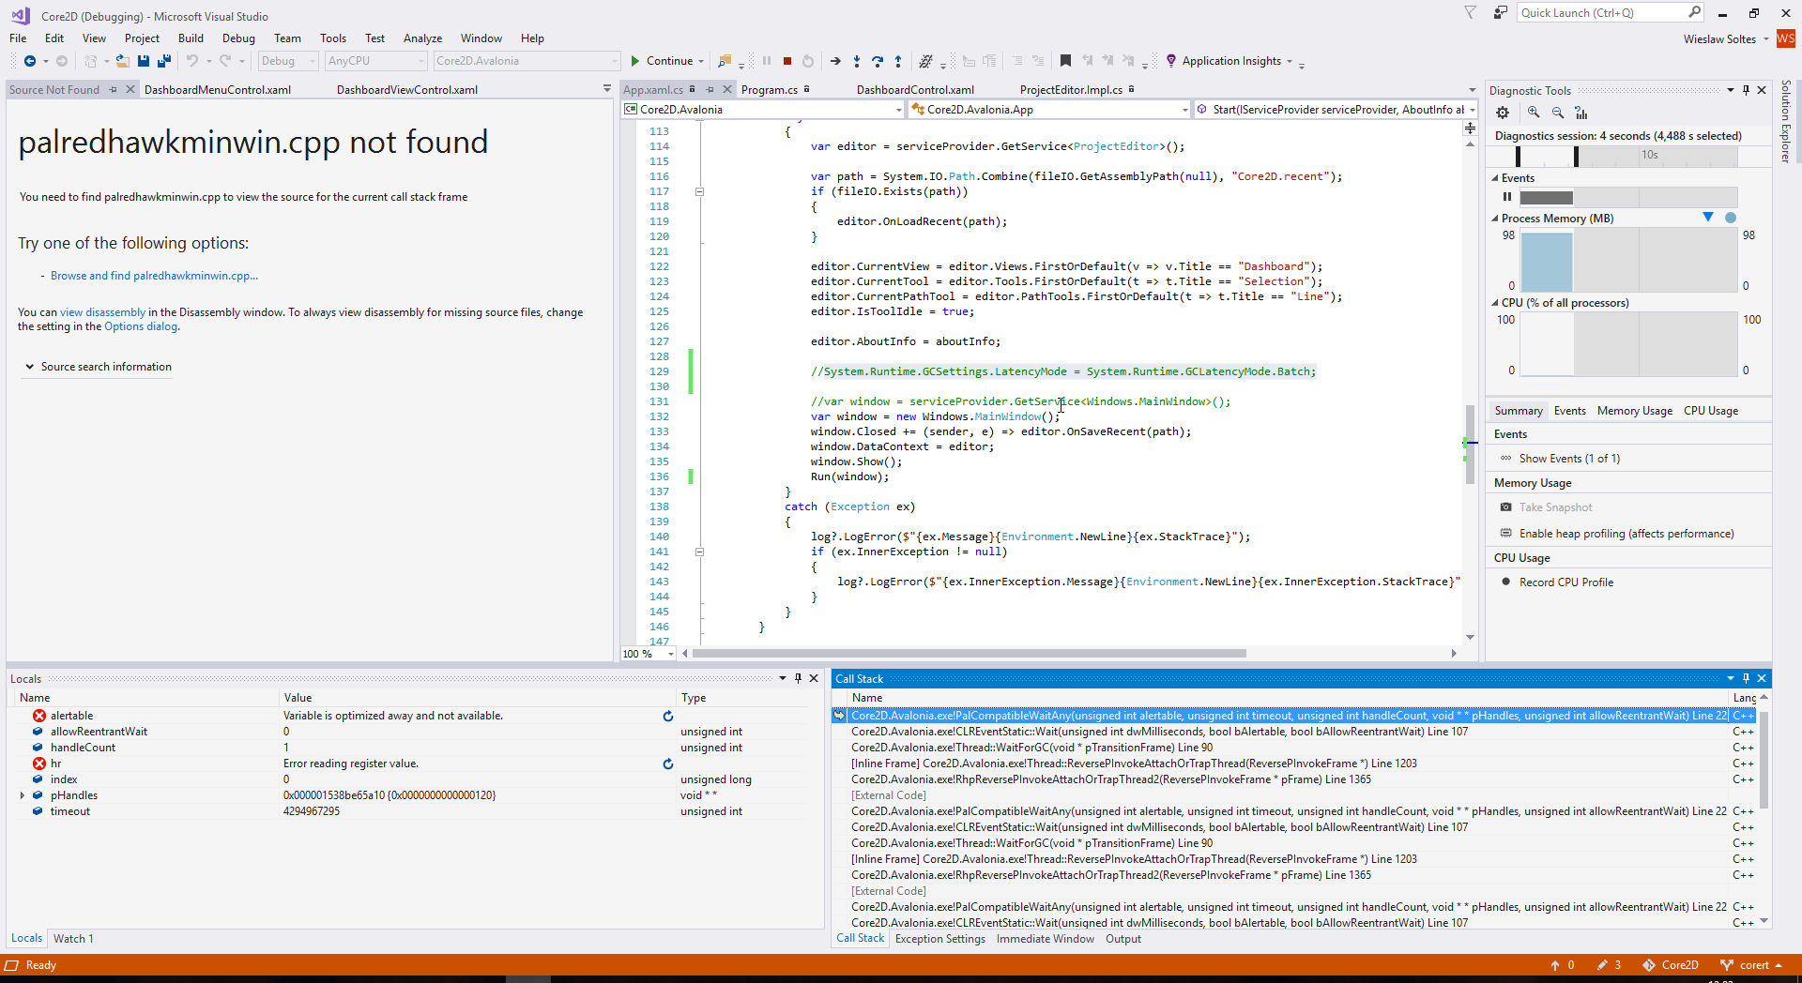Click the Navigate Backward arrow icon

30,61
